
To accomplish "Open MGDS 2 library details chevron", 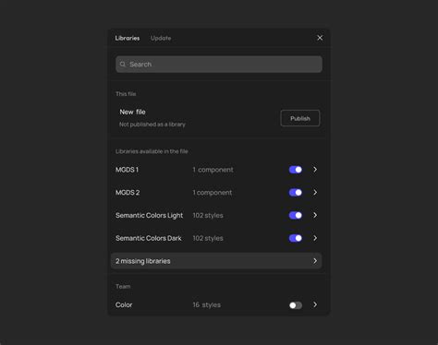I will [315, 193].
